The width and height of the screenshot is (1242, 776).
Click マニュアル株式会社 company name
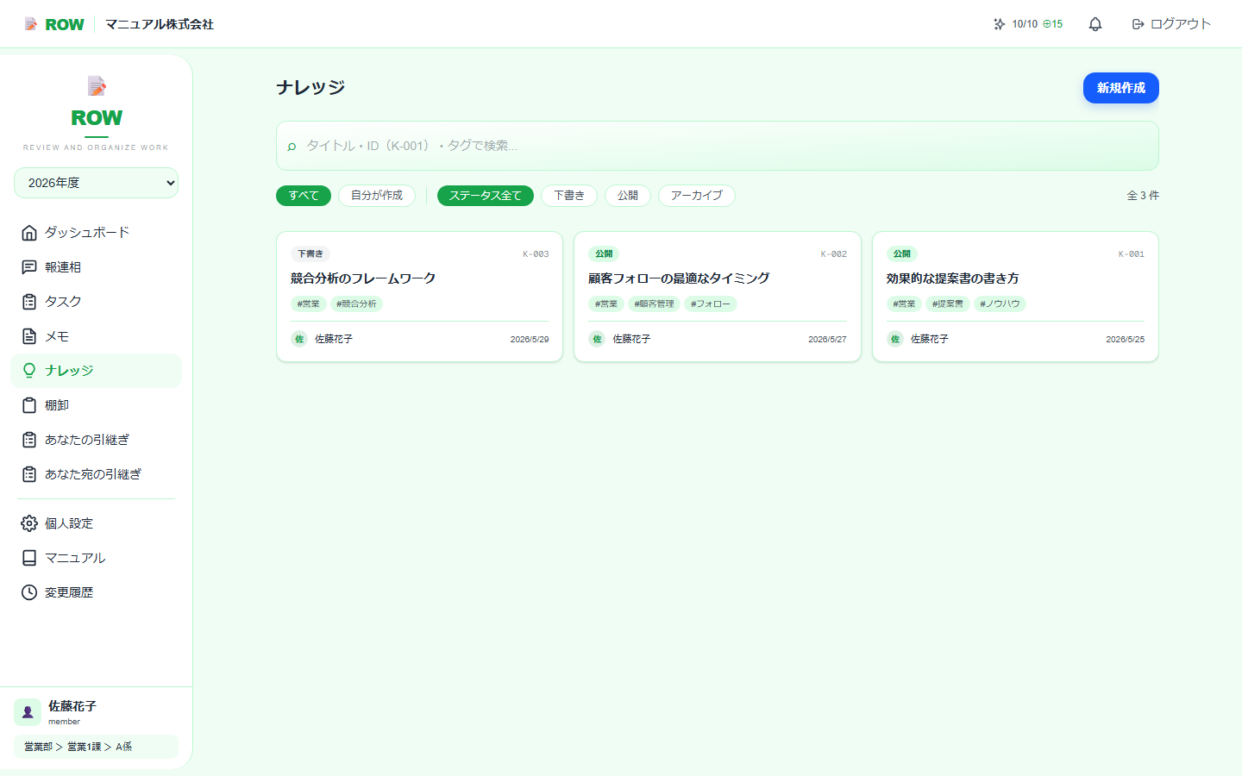[x=160, y=24]
